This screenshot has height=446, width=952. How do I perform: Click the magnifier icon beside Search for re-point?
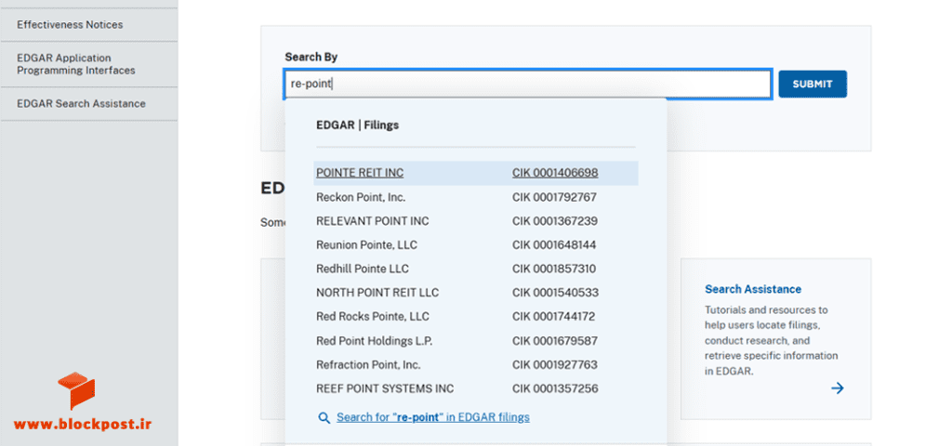click(324, 418)
